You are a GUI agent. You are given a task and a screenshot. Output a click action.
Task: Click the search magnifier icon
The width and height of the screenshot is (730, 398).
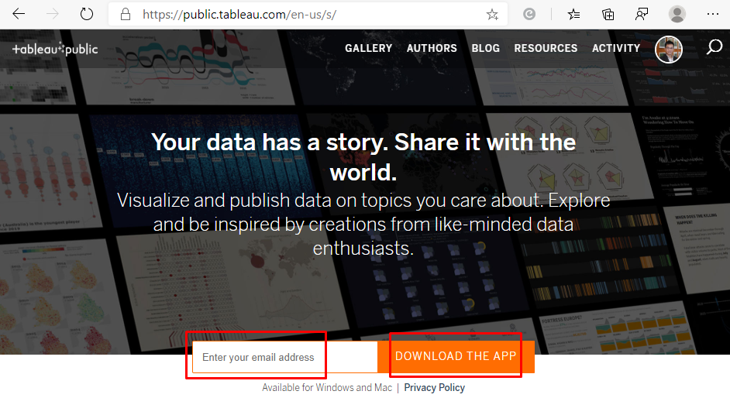(715, 47)
